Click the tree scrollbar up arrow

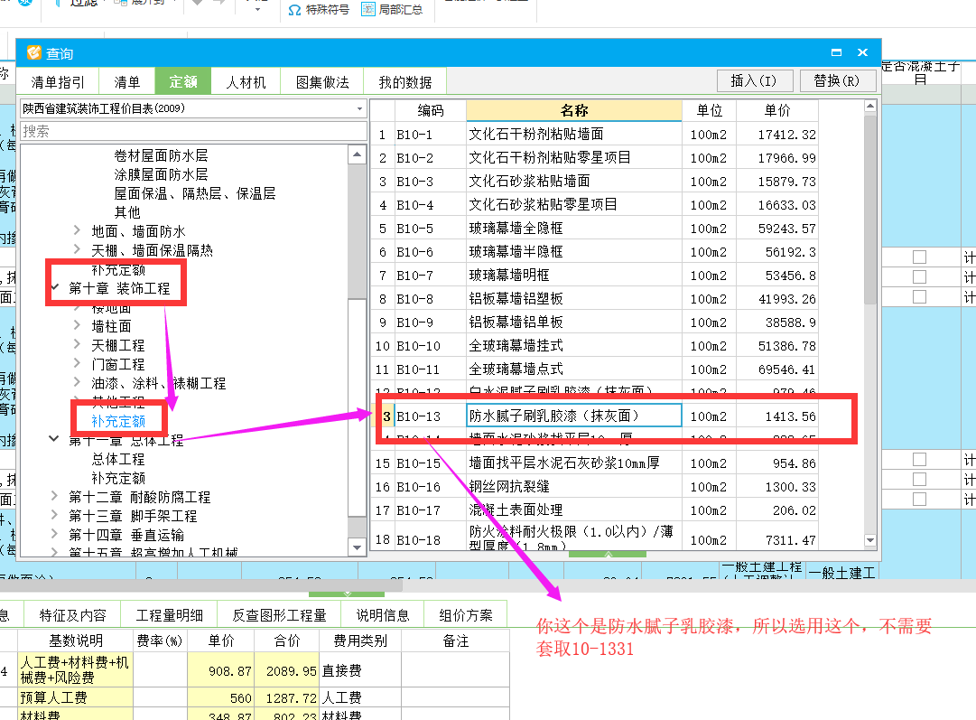click(x=357, y=154)
